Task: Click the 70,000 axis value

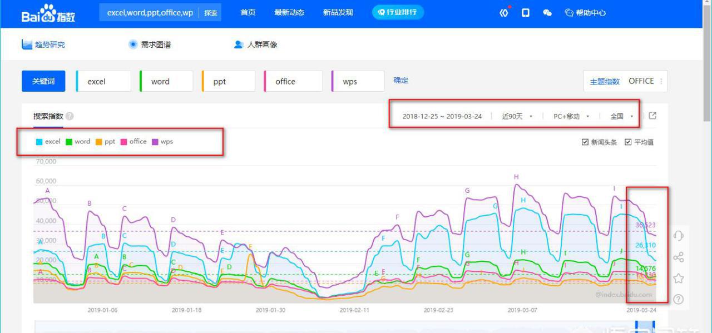Action: point(45,162)
